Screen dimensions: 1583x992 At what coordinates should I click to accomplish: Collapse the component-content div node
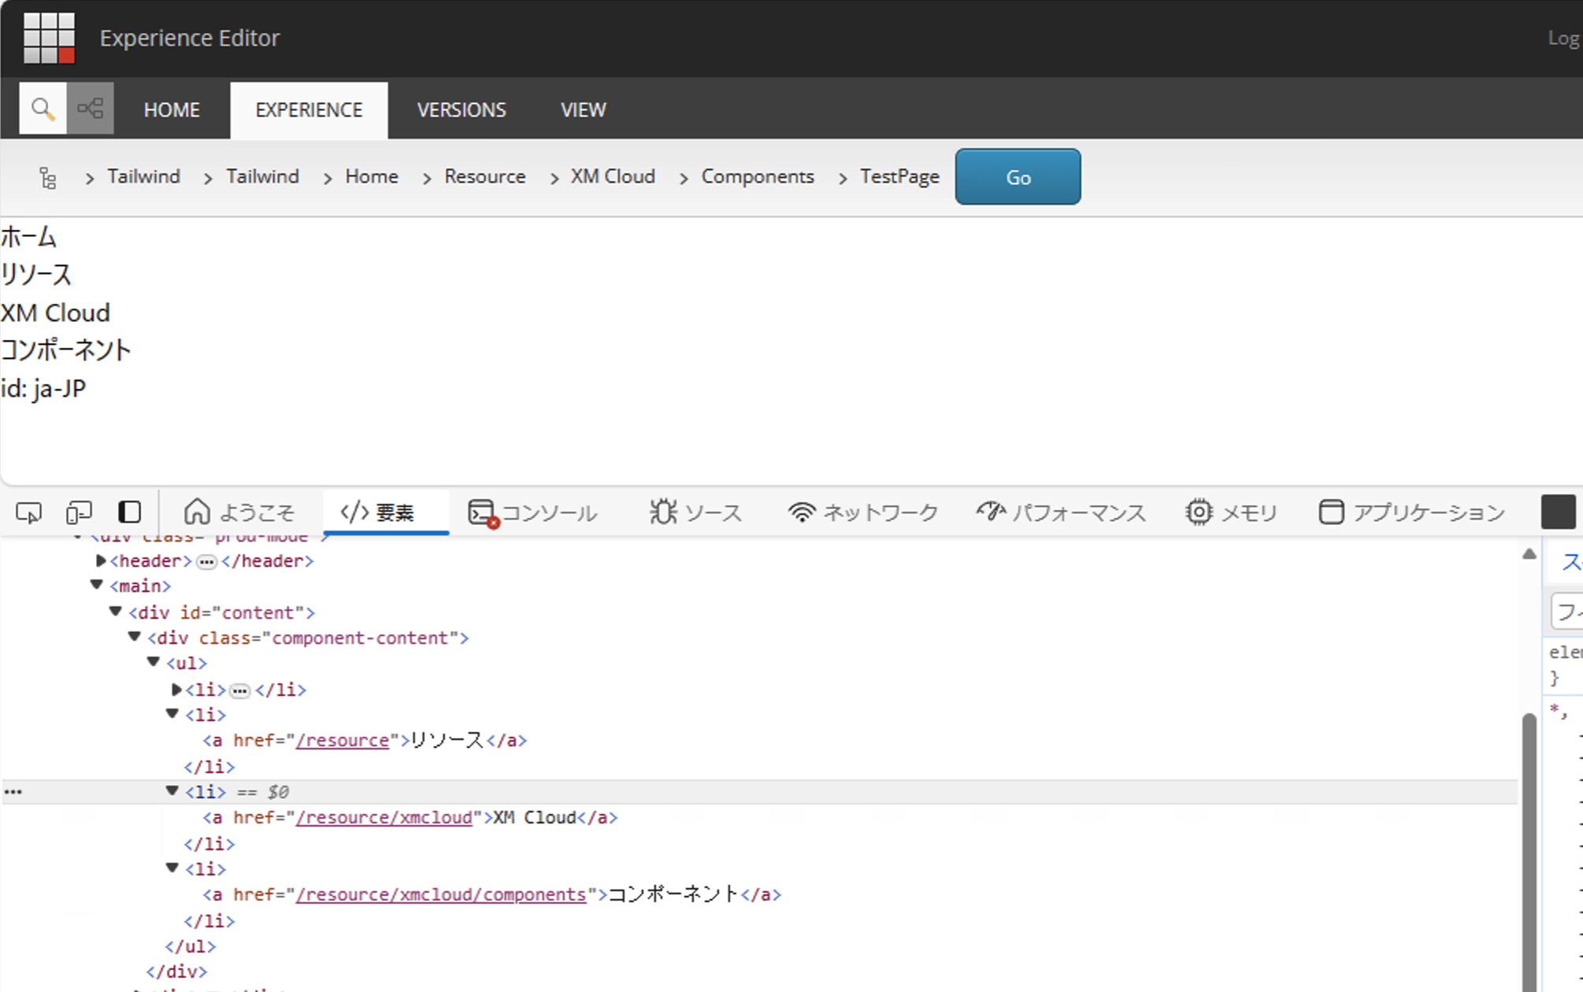tap(135, 636)
